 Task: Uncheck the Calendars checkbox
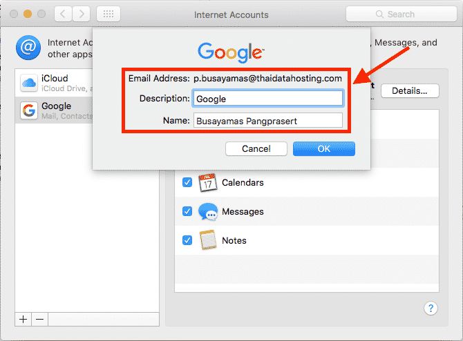pyautogui.click(x=187, y=182)
